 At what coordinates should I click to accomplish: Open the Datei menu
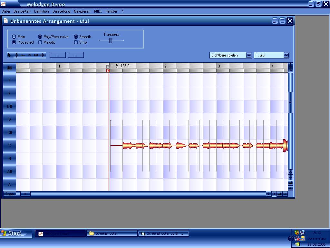(x=6, y=11)
